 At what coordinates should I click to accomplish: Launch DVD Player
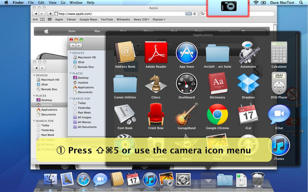[x=279, y=83]
